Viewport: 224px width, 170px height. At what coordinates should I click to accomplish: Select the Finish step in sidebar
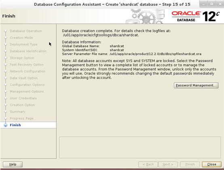coord(15,125)
